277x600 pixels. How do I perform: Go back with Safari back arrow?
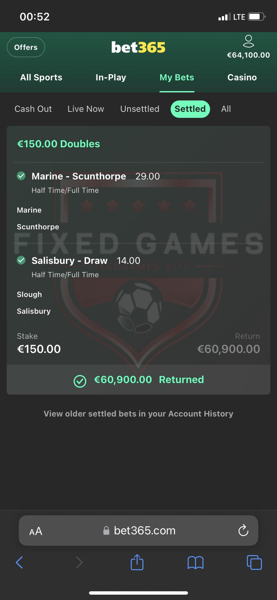click(x=20, y=562)
